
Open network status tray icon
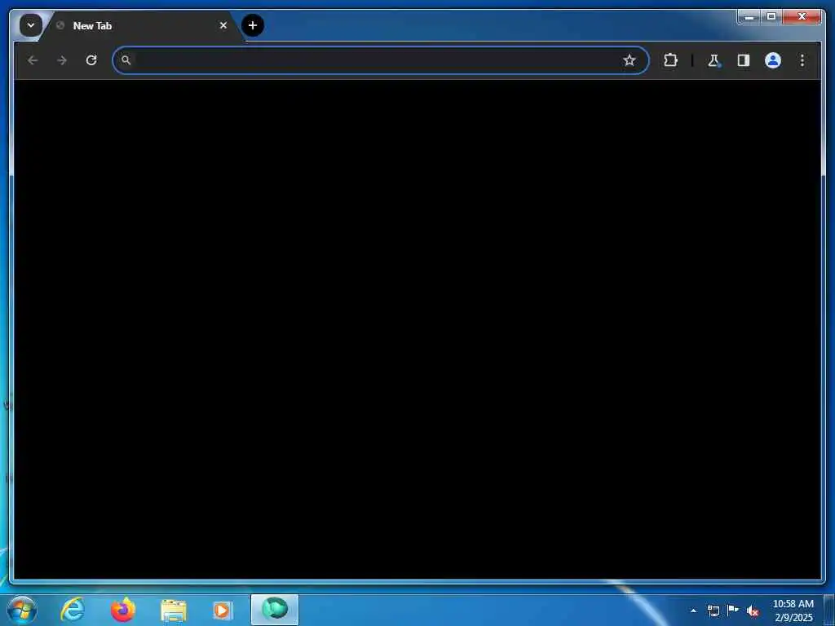tap(713, 611)
